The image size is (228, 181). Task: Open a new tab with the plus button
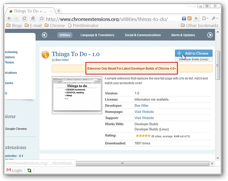coord(58,11)
